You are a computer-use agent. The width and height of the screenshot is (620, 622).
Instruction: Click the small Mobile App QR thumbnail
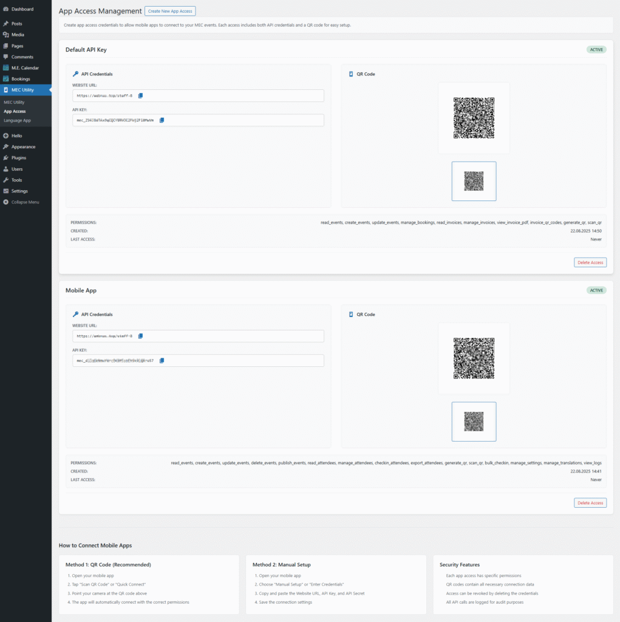click(474, 422)
